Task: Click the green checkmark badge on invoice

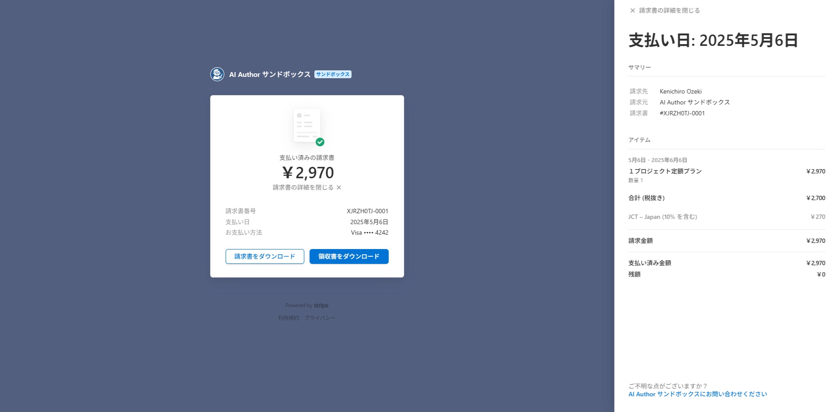Action: (x=320, y=142)
